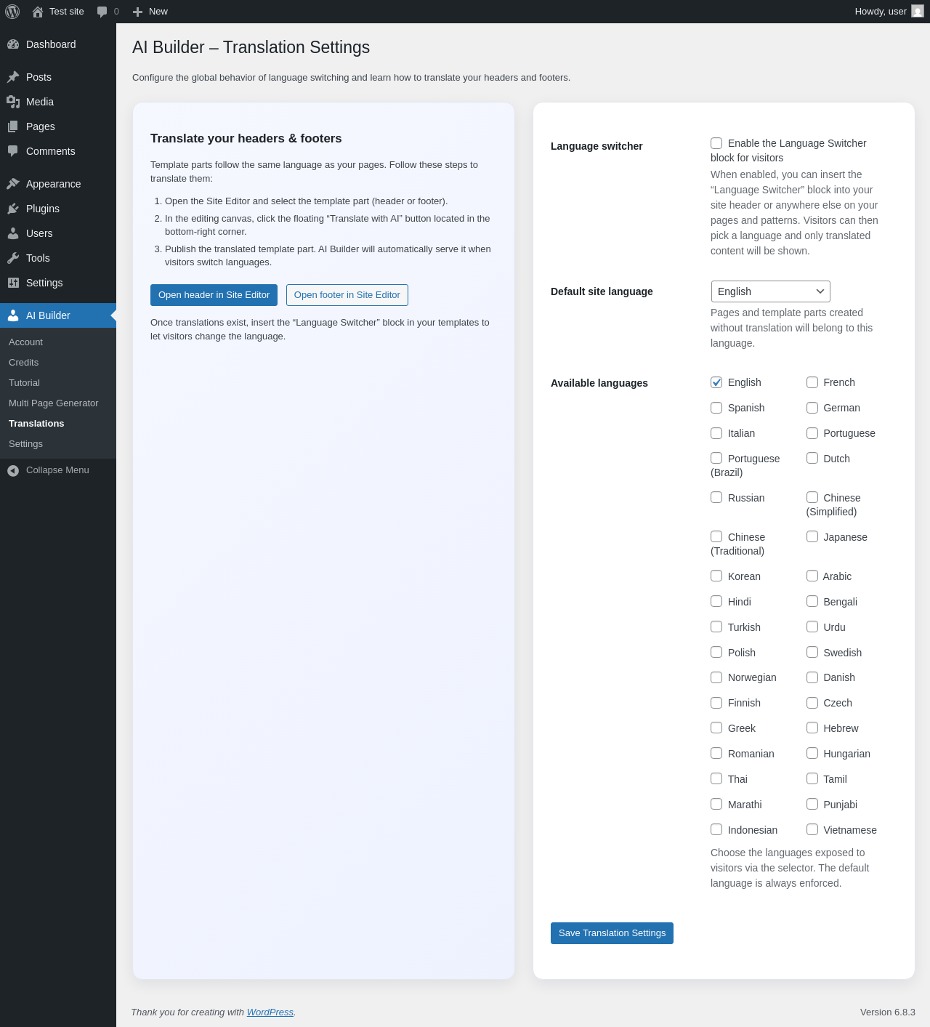Click Open header in Site Editor button

(214, 295)
